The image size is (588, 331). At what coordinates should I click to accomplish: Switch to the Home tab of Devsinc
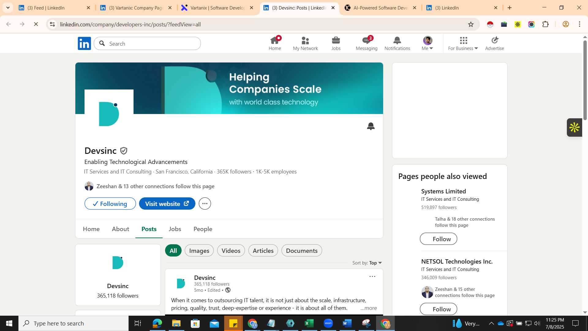click(x=91, y=229)
